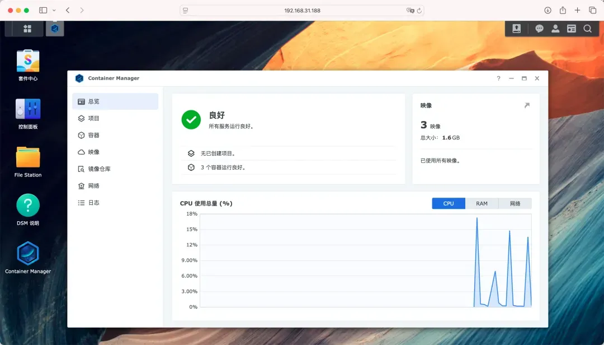The height and width of the screenshot is (345, 604).
Task: Open 项目 in the sidebar
Action: point(115,119)
